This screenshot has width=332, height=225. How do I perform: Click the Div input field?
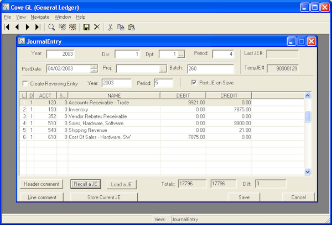pyautogui.click(x=127, y=54)
